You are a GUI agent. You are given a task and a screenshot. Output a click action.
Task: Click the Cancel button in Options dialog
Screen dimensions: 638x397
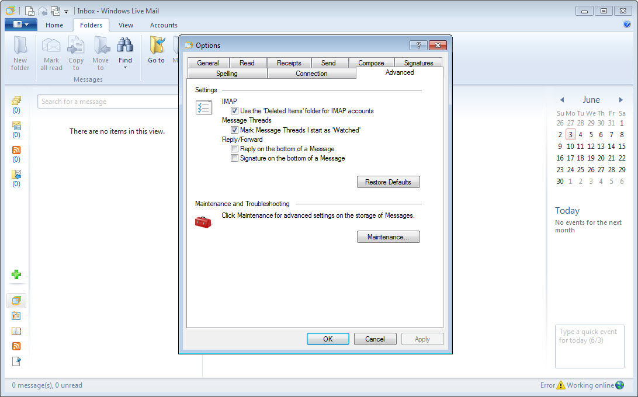tap(375, 339)
